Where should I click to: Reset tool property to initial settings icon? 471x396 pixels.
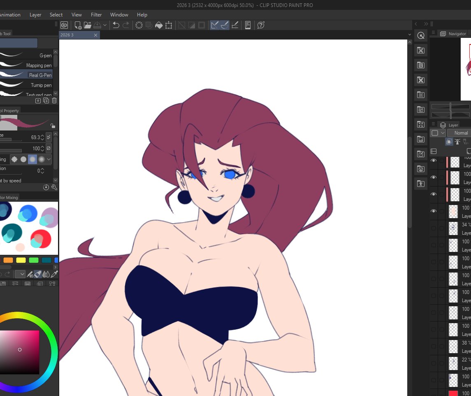pos(46,187)
